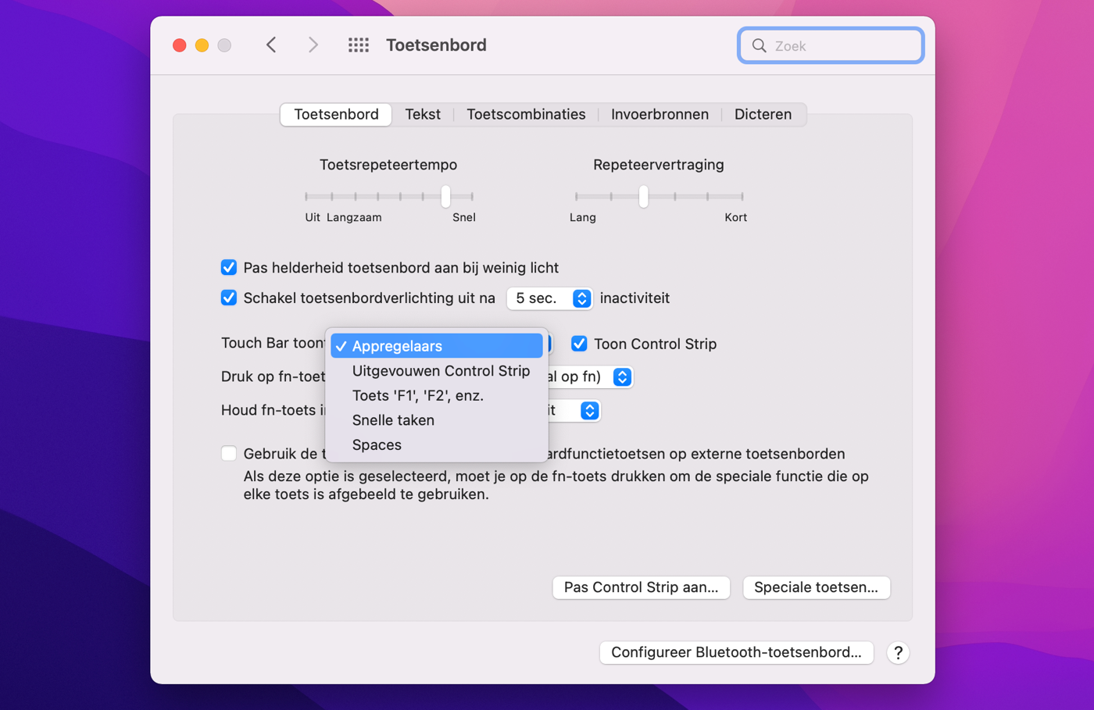Click the 'Speciale toetsen...' button
This screenshot has width=1094, height=710.
816,587
